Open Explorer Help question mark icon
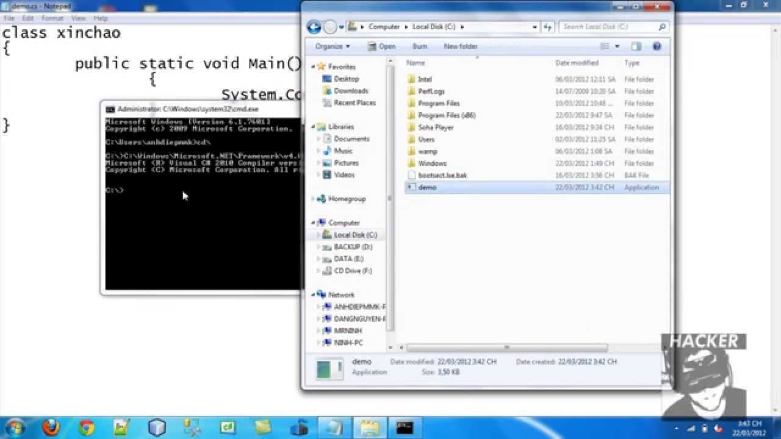The width and height of the screenshot is (781, 439). 657,46
